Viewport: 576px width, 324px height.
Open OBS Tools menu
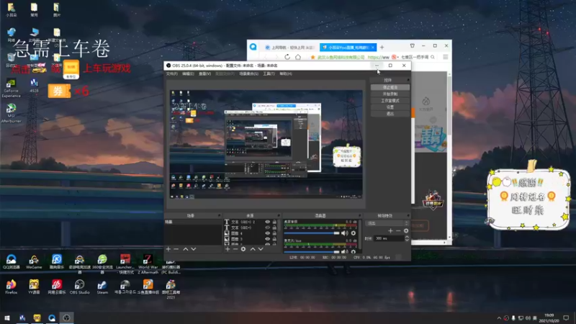(269, 74)
